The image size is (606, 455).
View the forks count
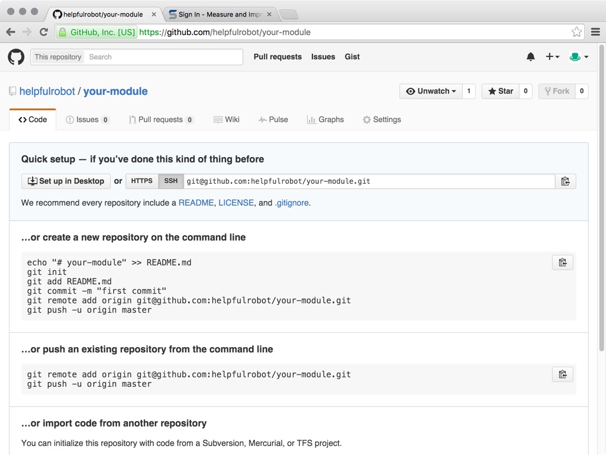(582, 91)
